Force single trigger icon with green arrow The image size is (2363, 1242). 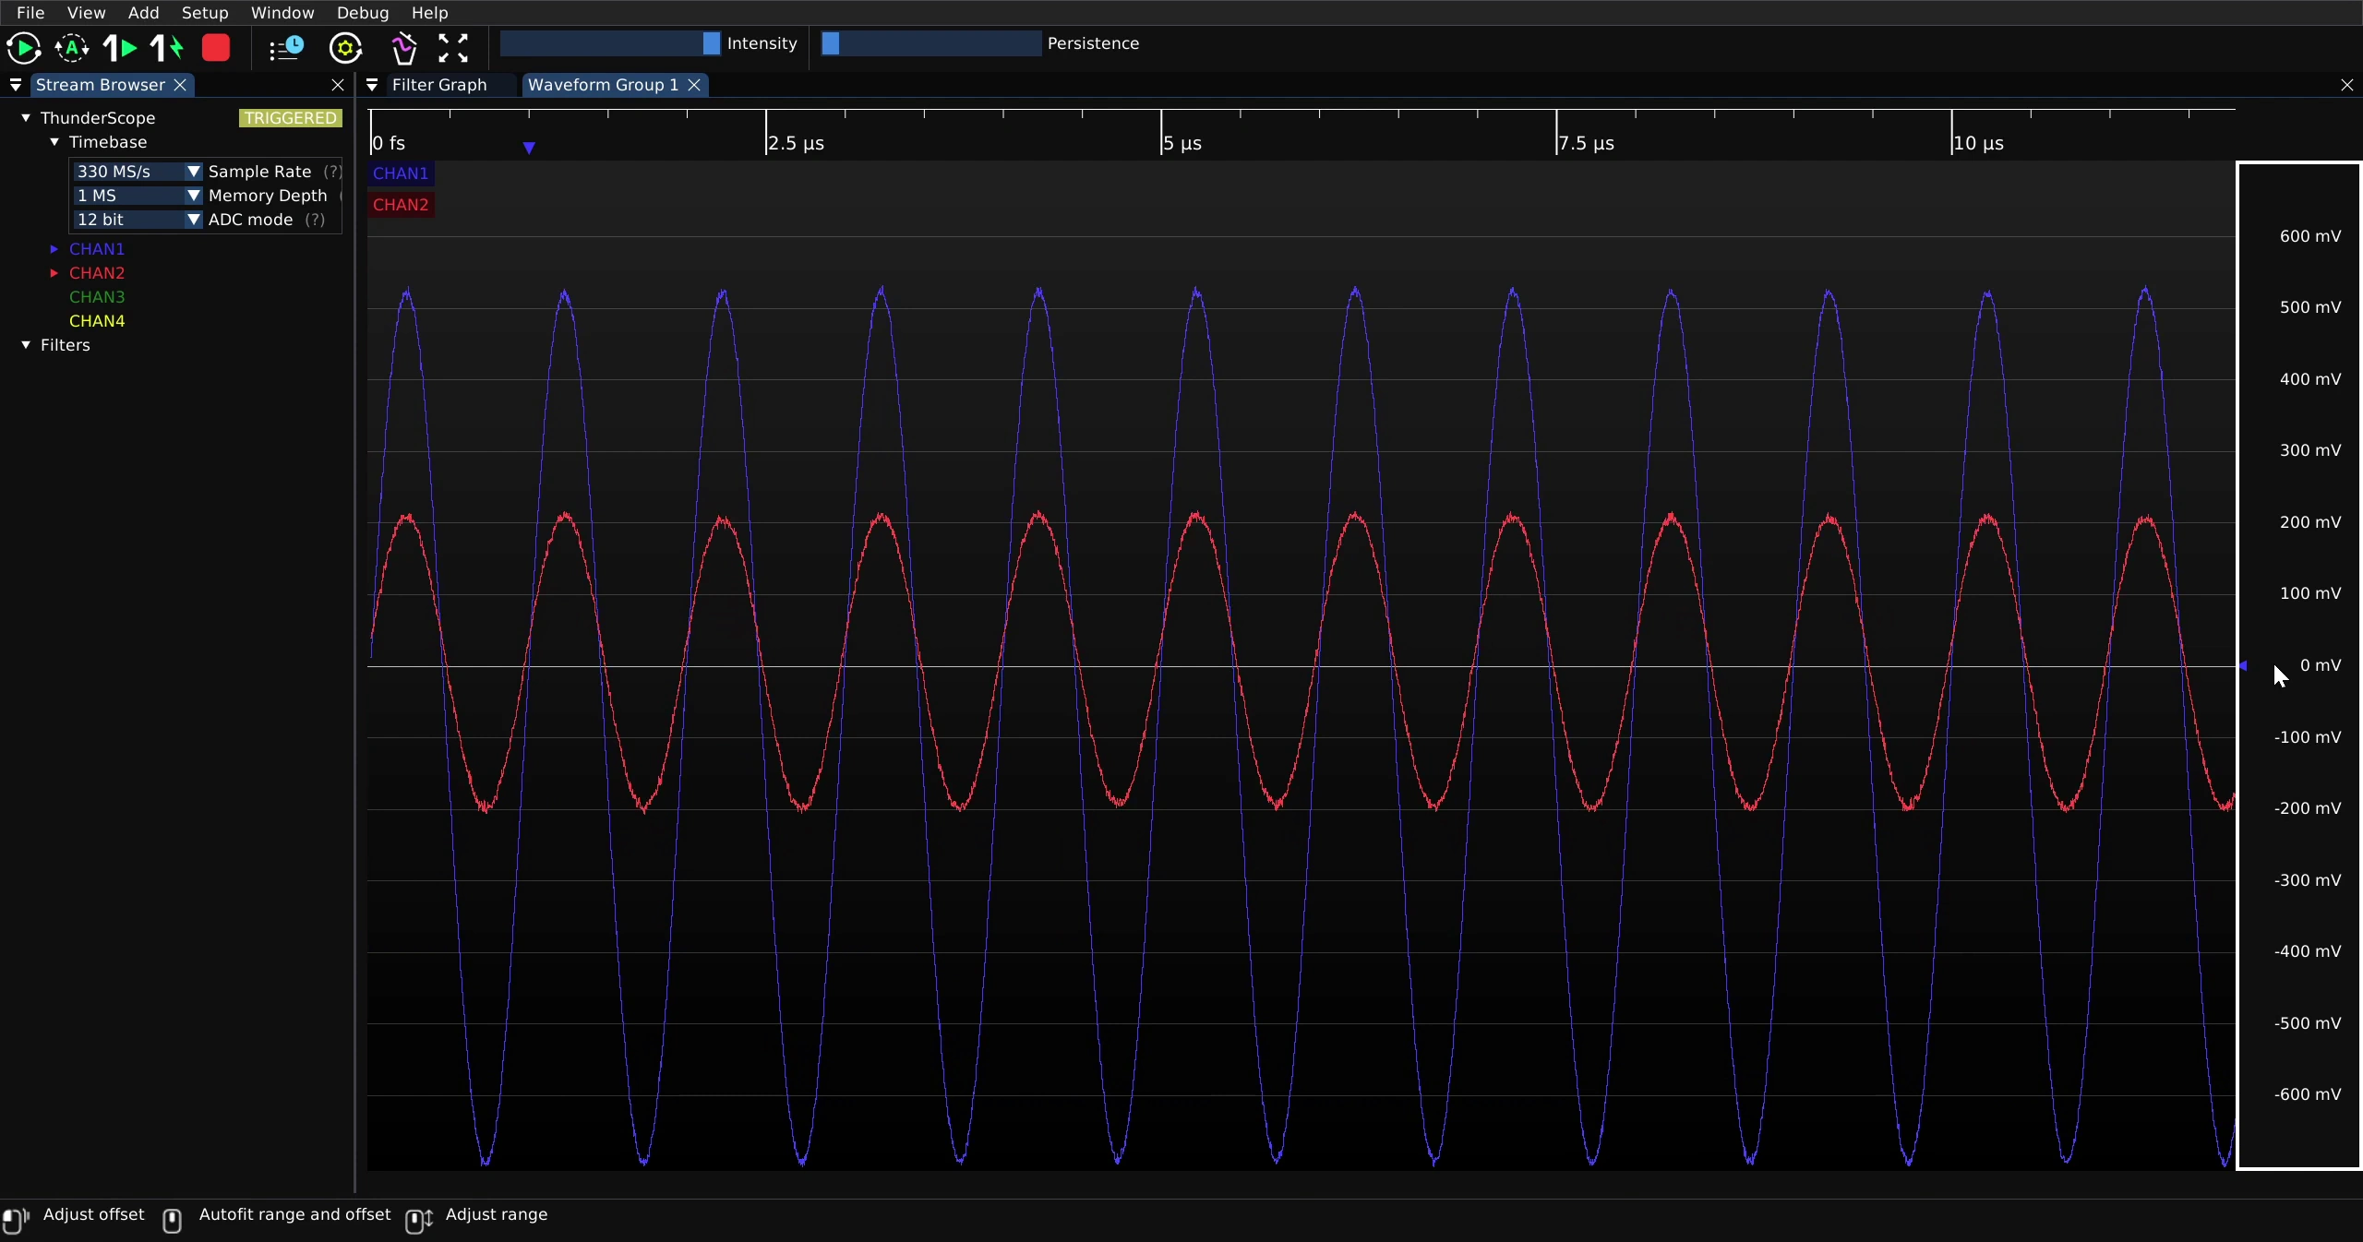coord(167,48)
